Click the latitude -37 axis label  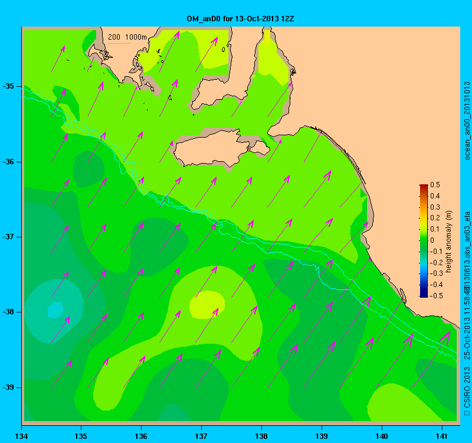click(x=9, y=237)
